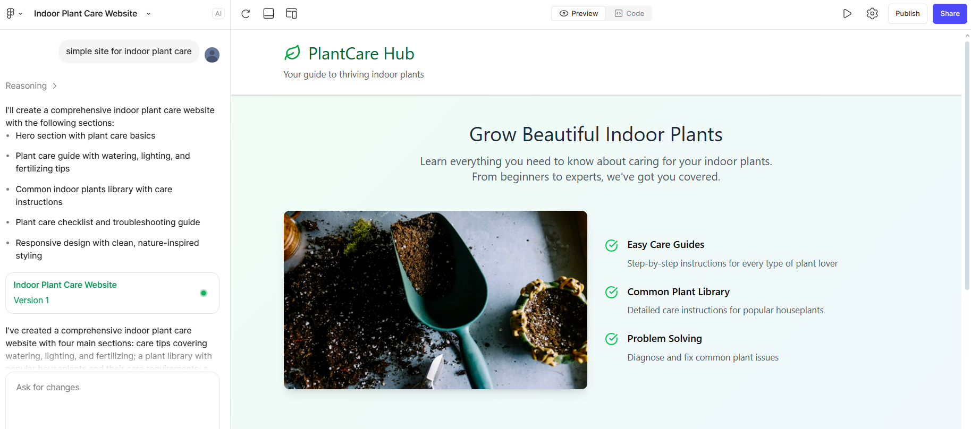Click 'Plant care checklist and troubleshooting guide' bullet
The height and width of the screenshot is (429, 971).
(x=108, y=222)
